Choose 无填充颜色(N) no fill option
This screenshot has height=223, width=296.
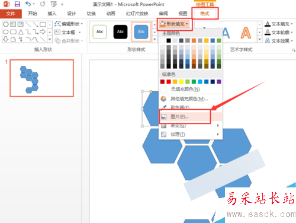click(191, 90)
